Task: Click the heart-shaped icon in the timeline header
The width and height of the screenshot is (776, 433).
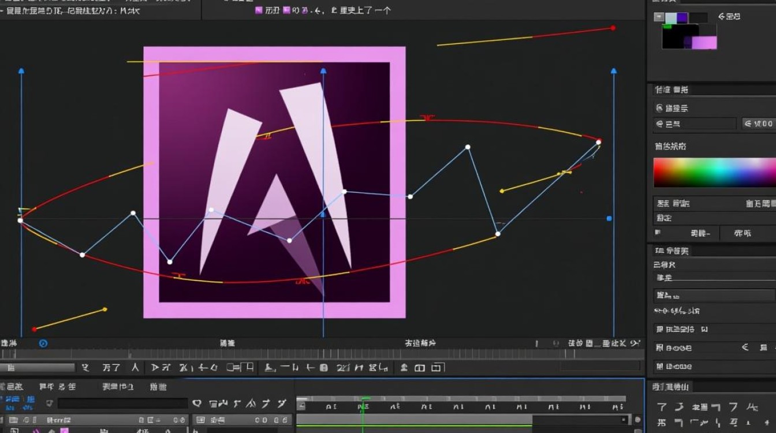Action: (x=197, y=404)
